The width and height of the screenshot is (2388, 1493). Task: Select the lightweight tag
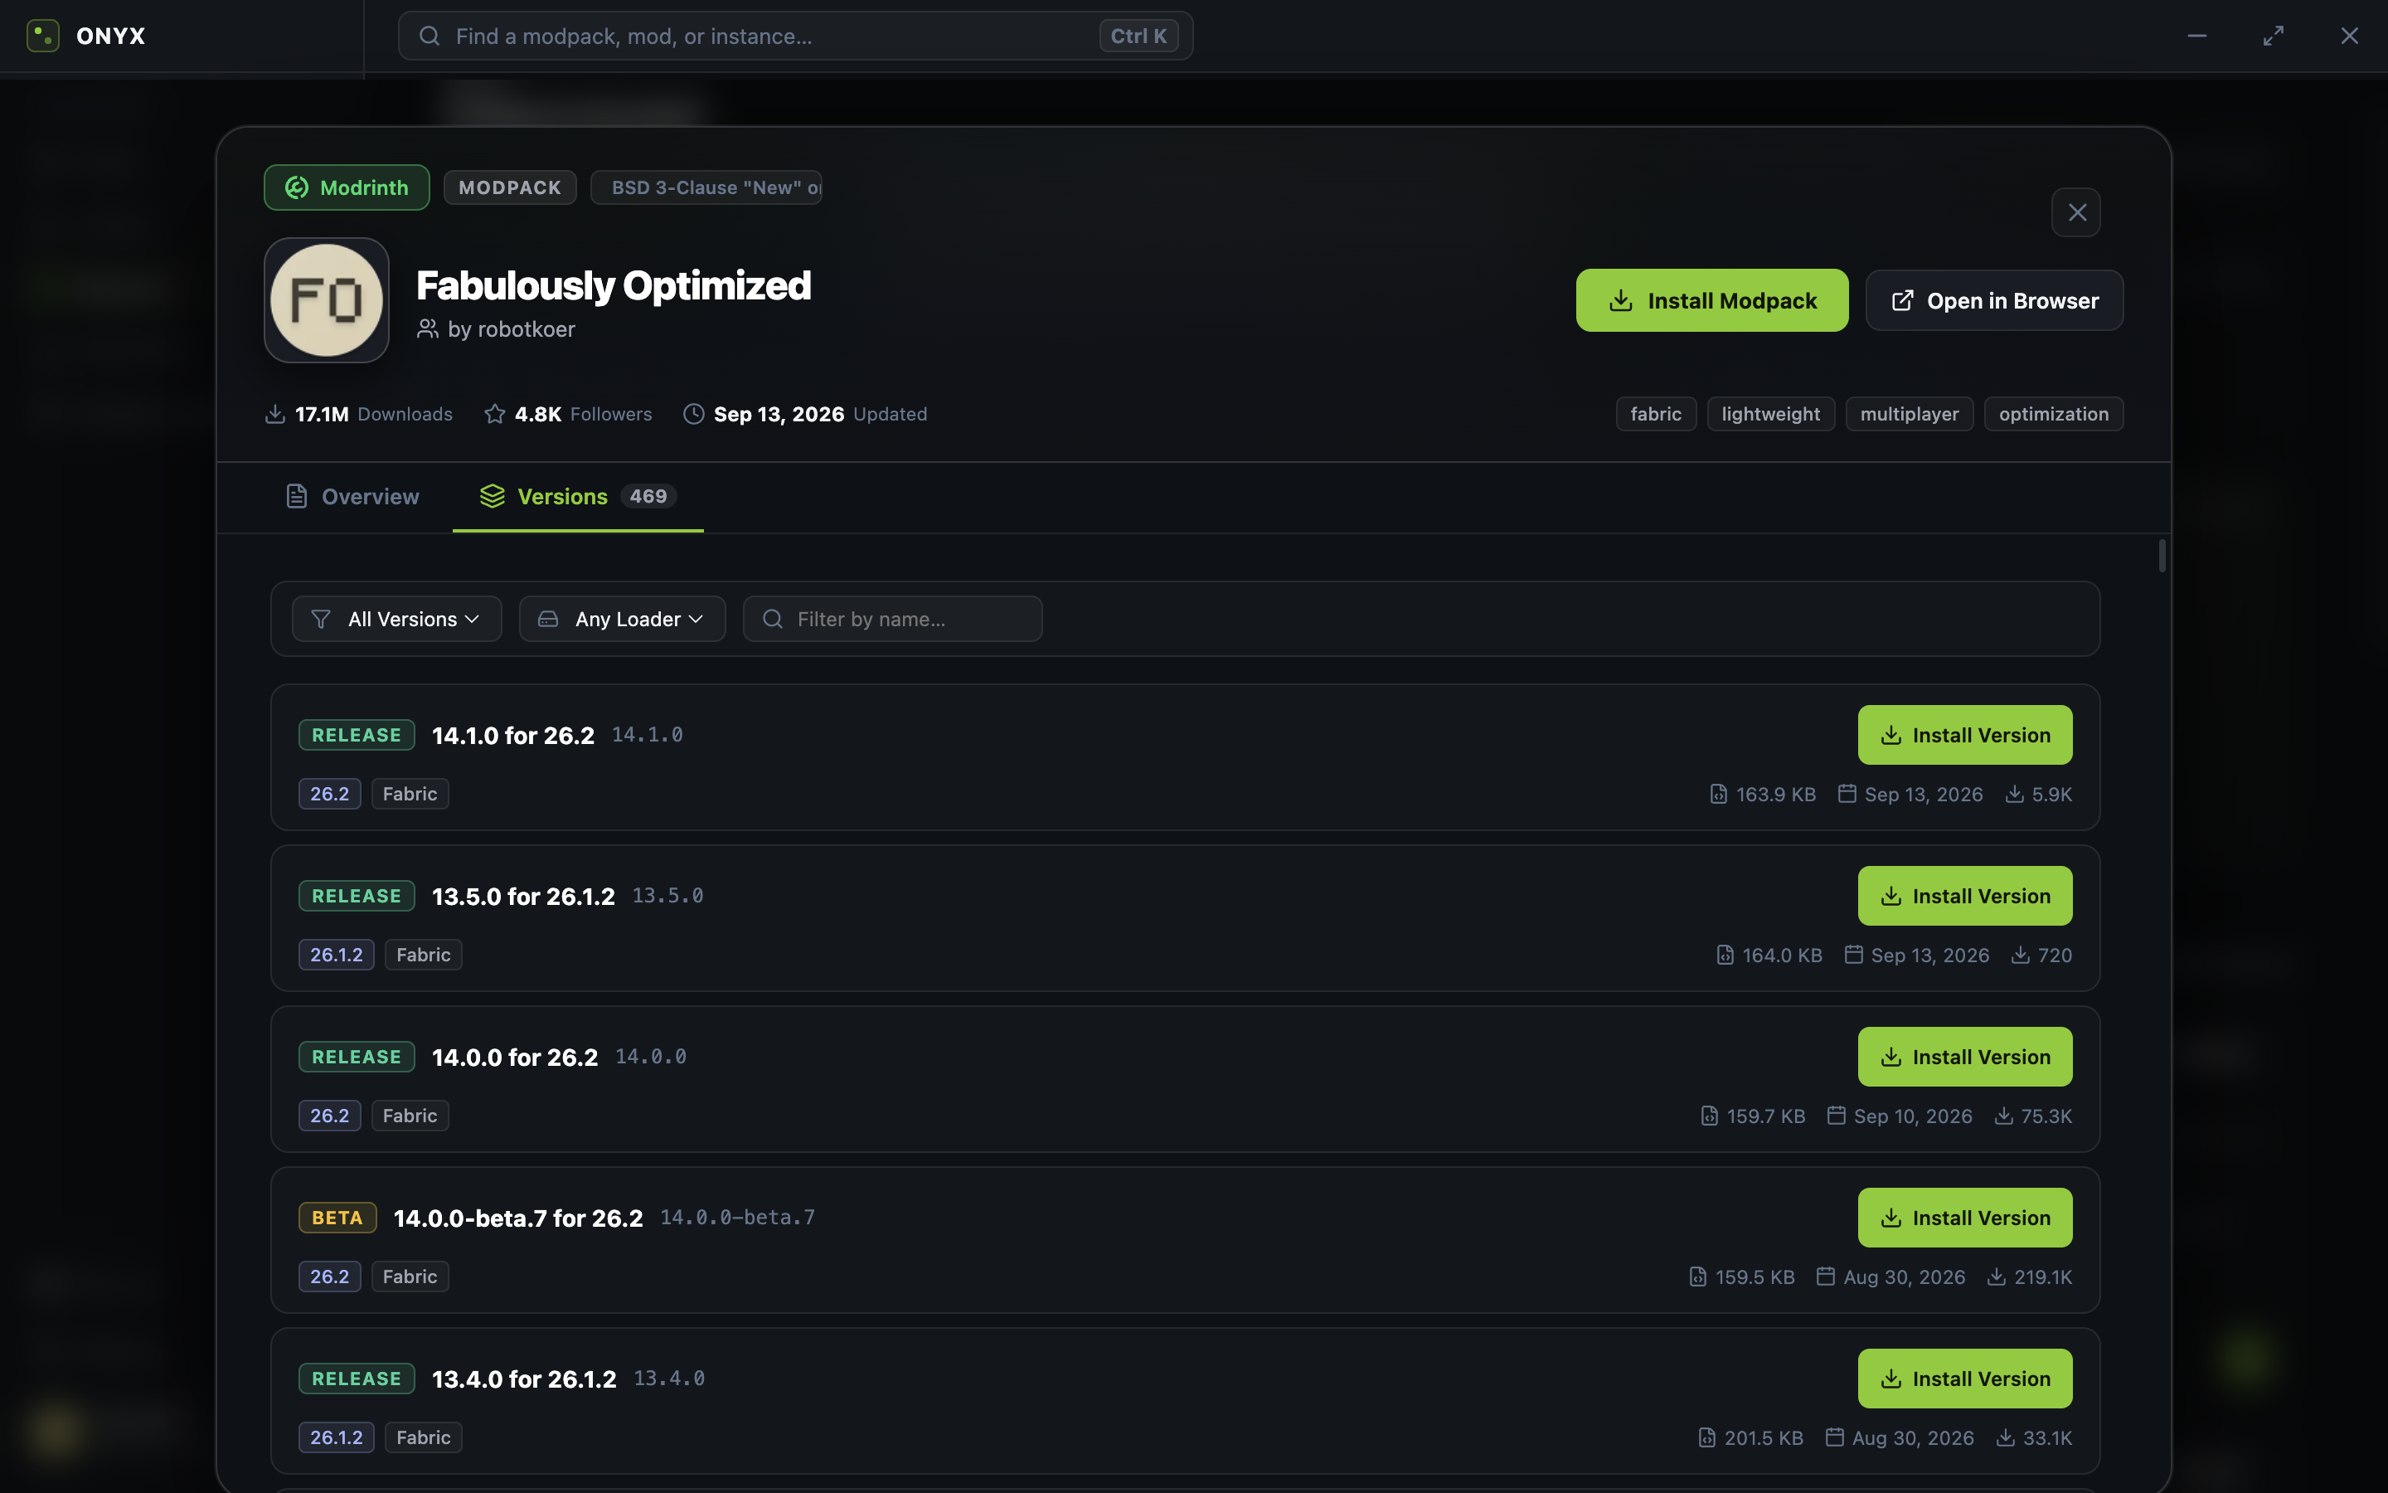(1770, 414)
